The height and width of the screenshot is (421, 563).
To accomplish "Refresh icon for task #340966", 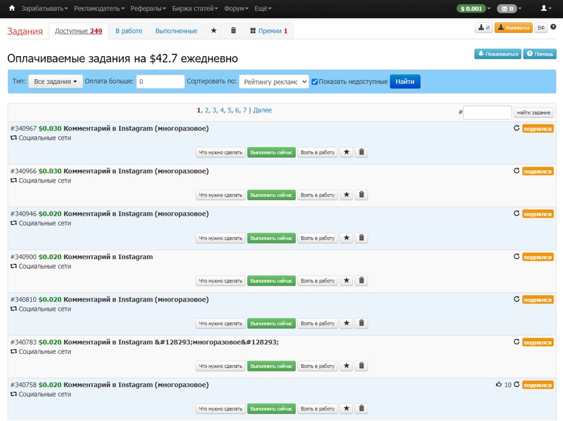I will click(516, 171).
